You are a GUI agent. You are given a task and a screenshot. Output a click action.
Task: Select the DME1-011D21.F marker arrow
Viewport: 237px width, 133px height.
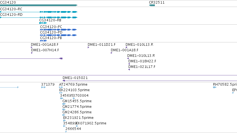point(88,47)
